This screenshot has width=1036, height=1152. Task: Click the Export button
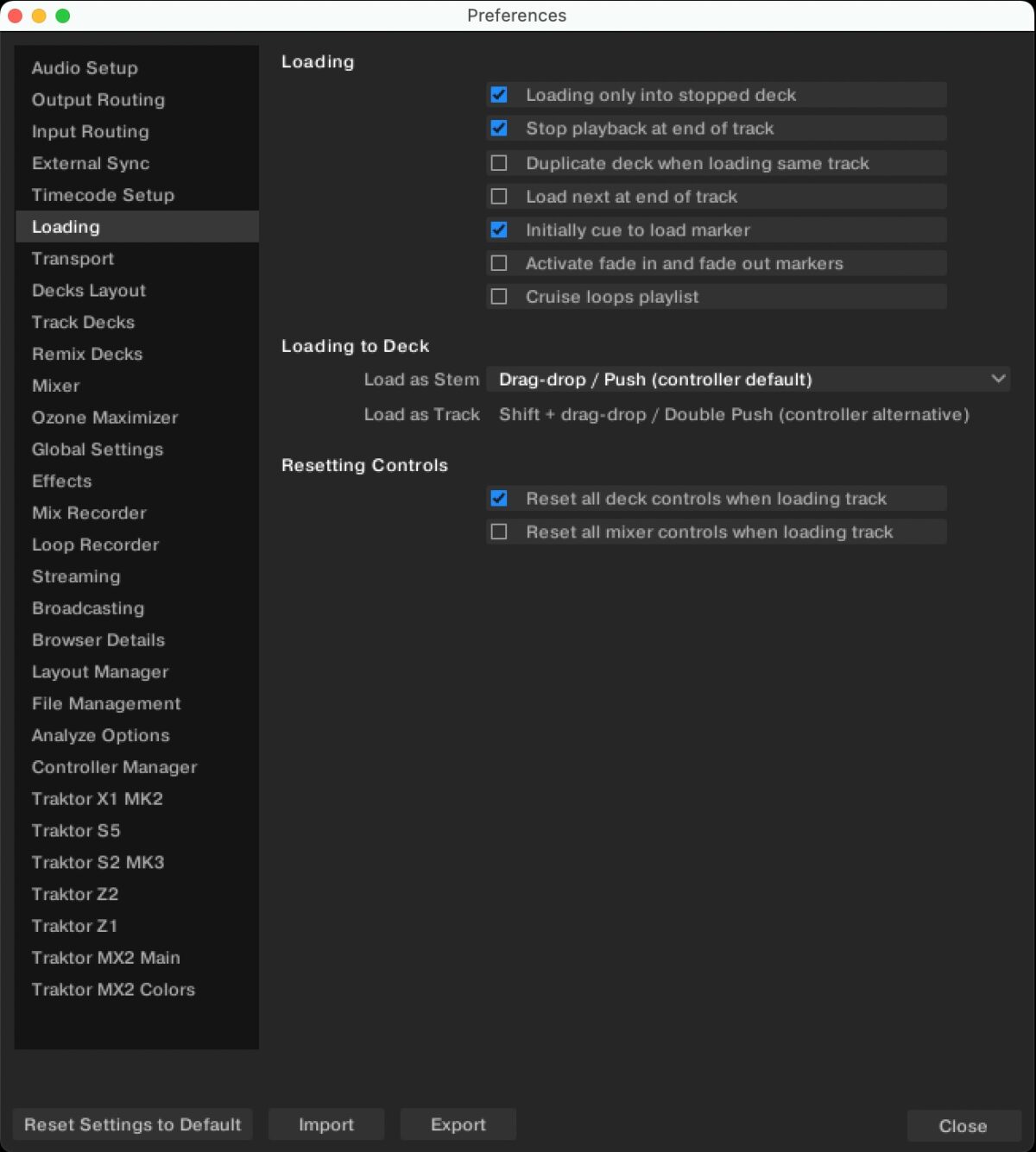458,1124
